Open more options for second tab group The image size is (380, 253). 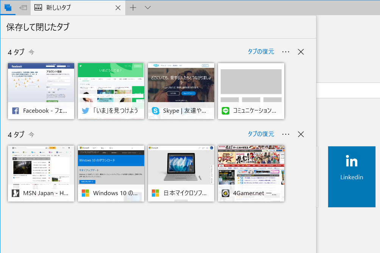click(286, 134)
